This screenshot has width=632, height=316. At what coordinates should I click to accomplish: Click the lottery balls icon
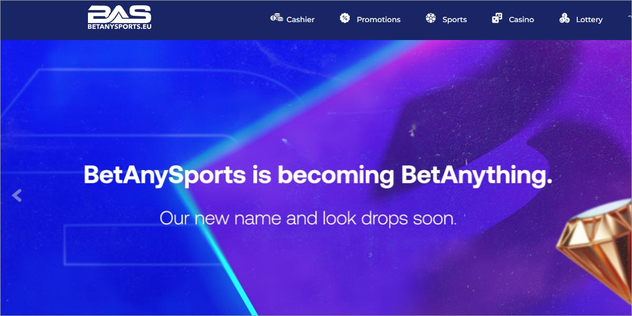(x=565, y=18)
